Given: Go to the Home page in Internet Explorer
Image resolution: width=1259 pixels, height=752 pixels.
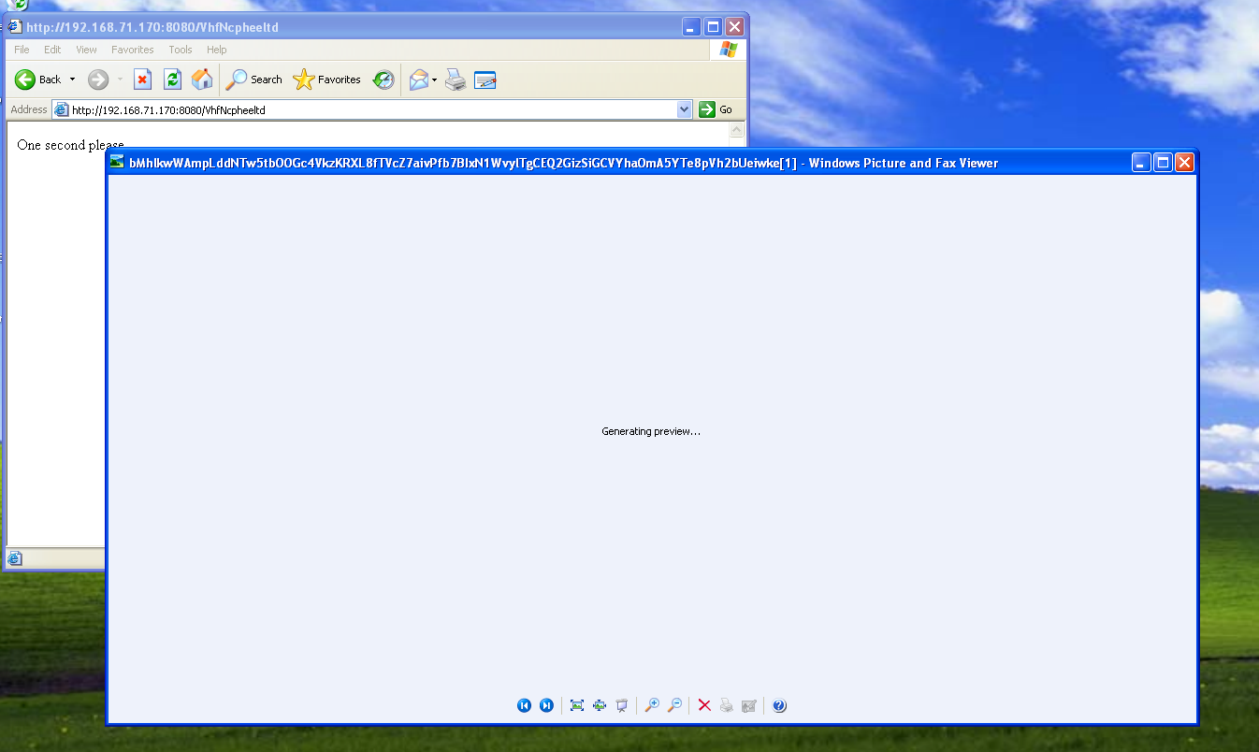Looking at the screenshot, I should pyautogui.click(x=202, y=80).
